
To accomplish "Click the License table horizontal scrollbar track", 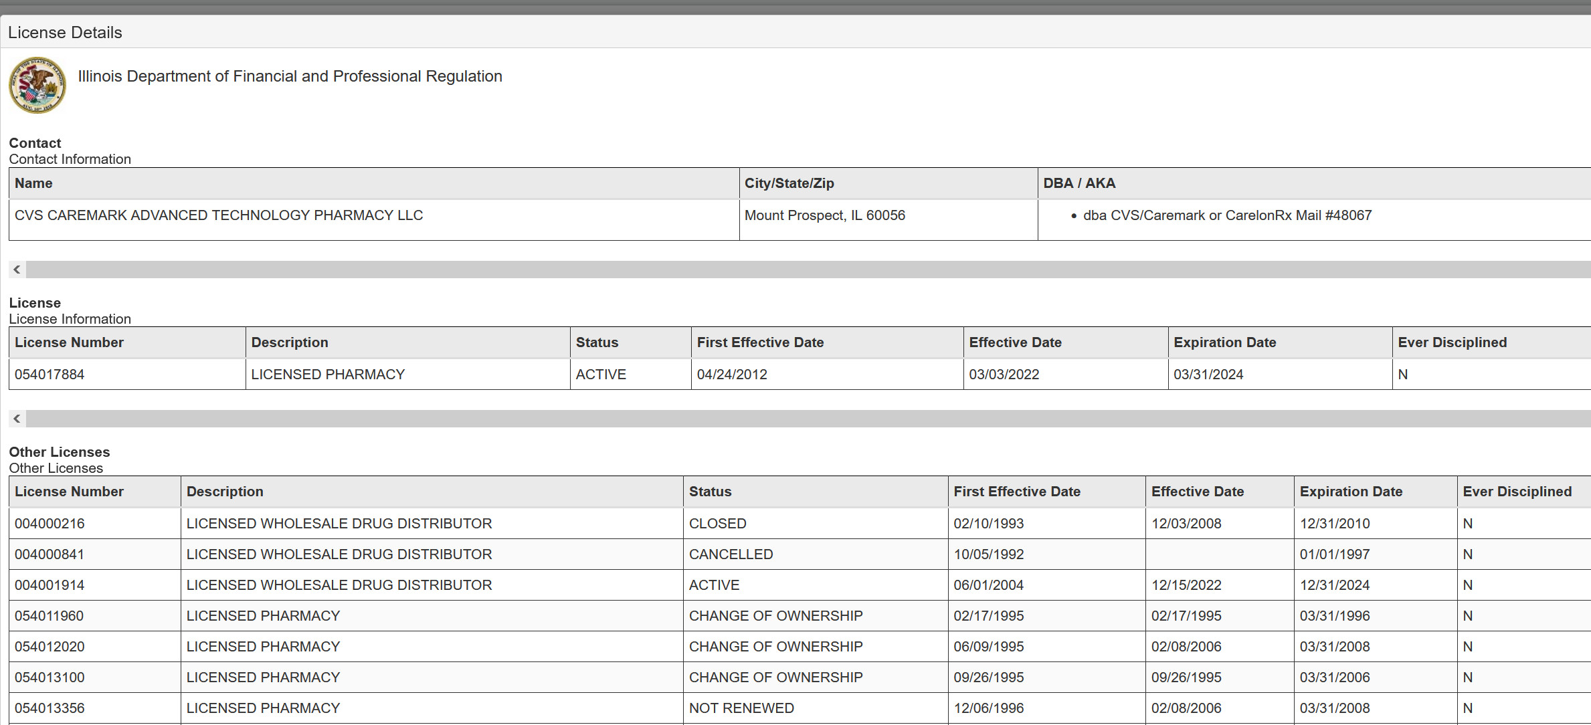I will [808, 419].
